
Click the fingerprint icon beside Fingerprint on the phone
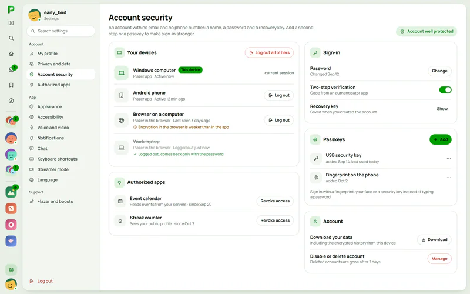click(316, 178)
